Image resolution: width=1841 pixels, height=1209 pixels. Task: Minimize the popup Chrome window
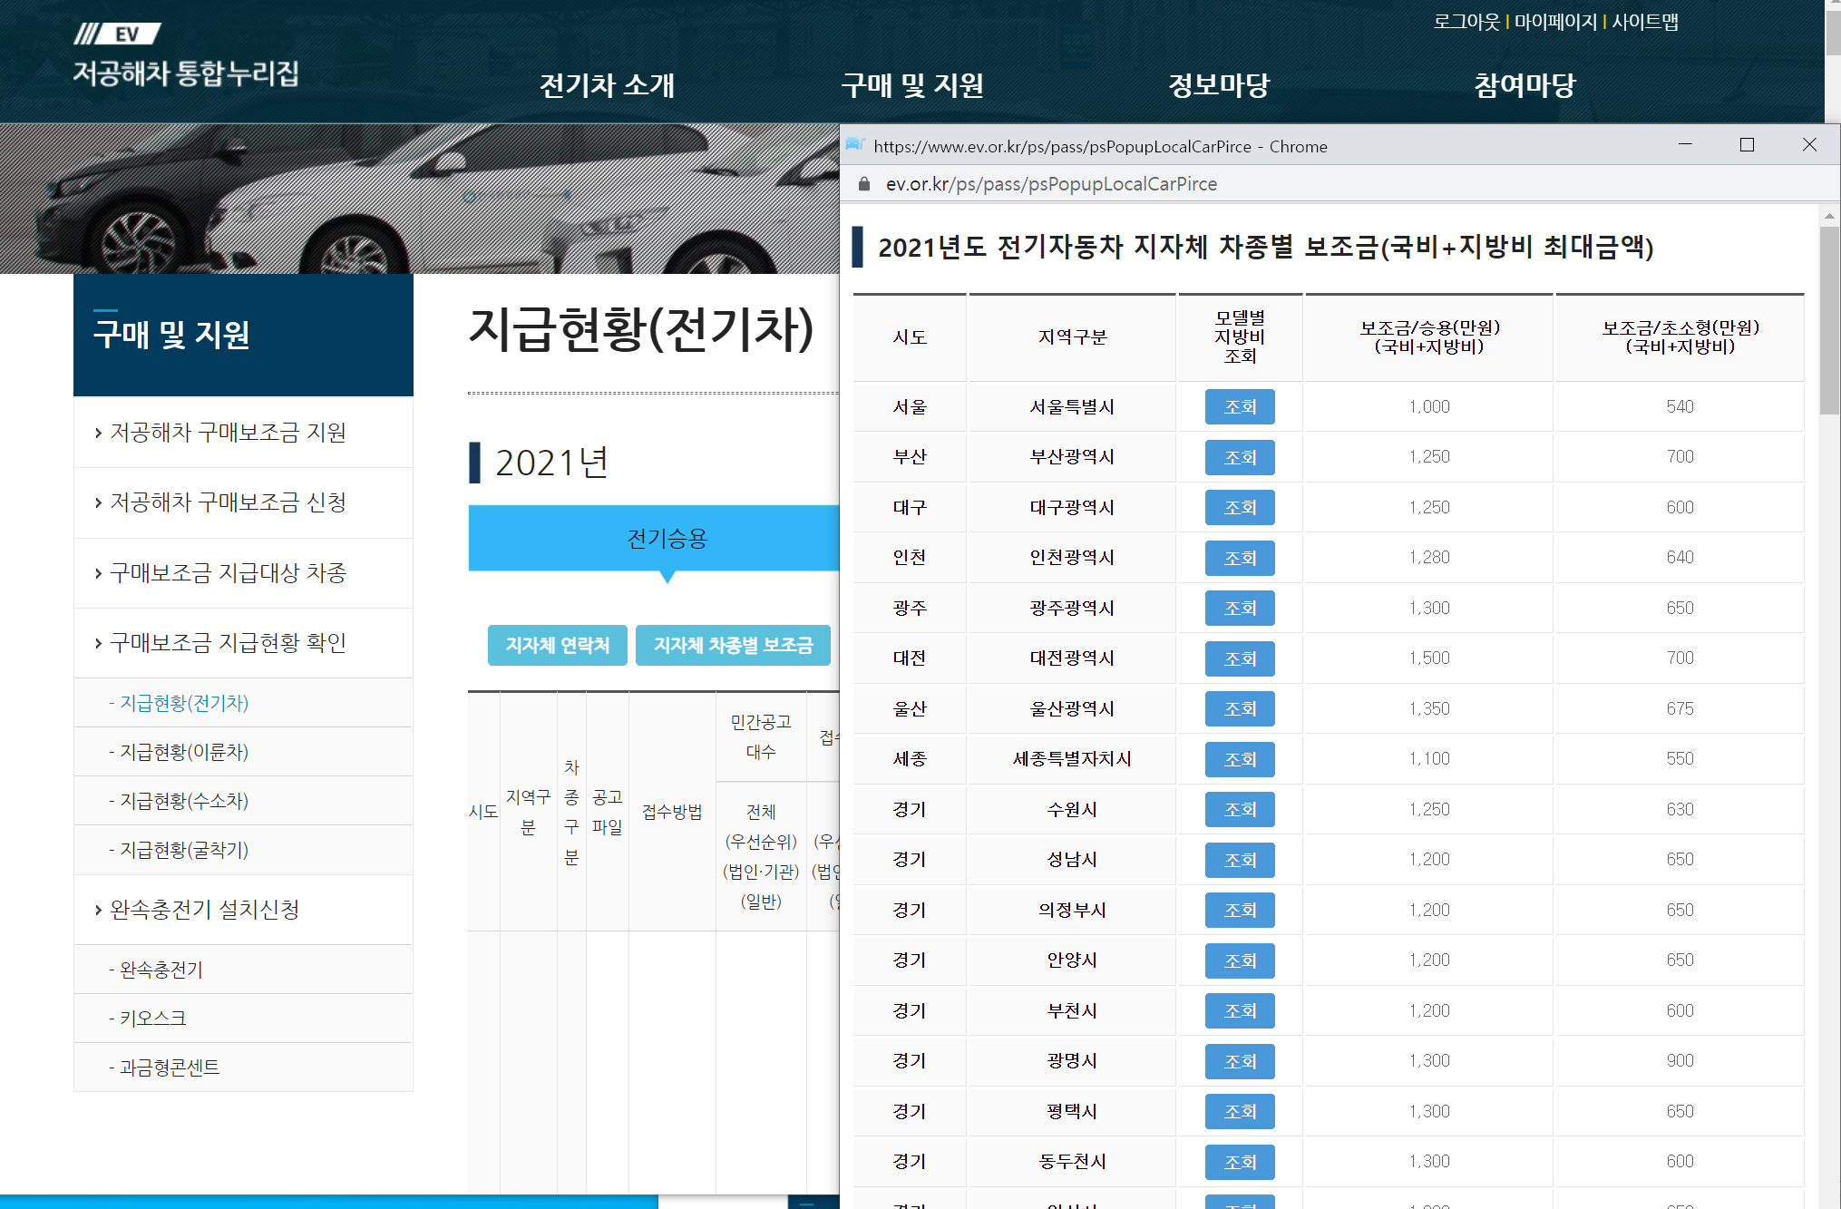(x=1685, y=145)
